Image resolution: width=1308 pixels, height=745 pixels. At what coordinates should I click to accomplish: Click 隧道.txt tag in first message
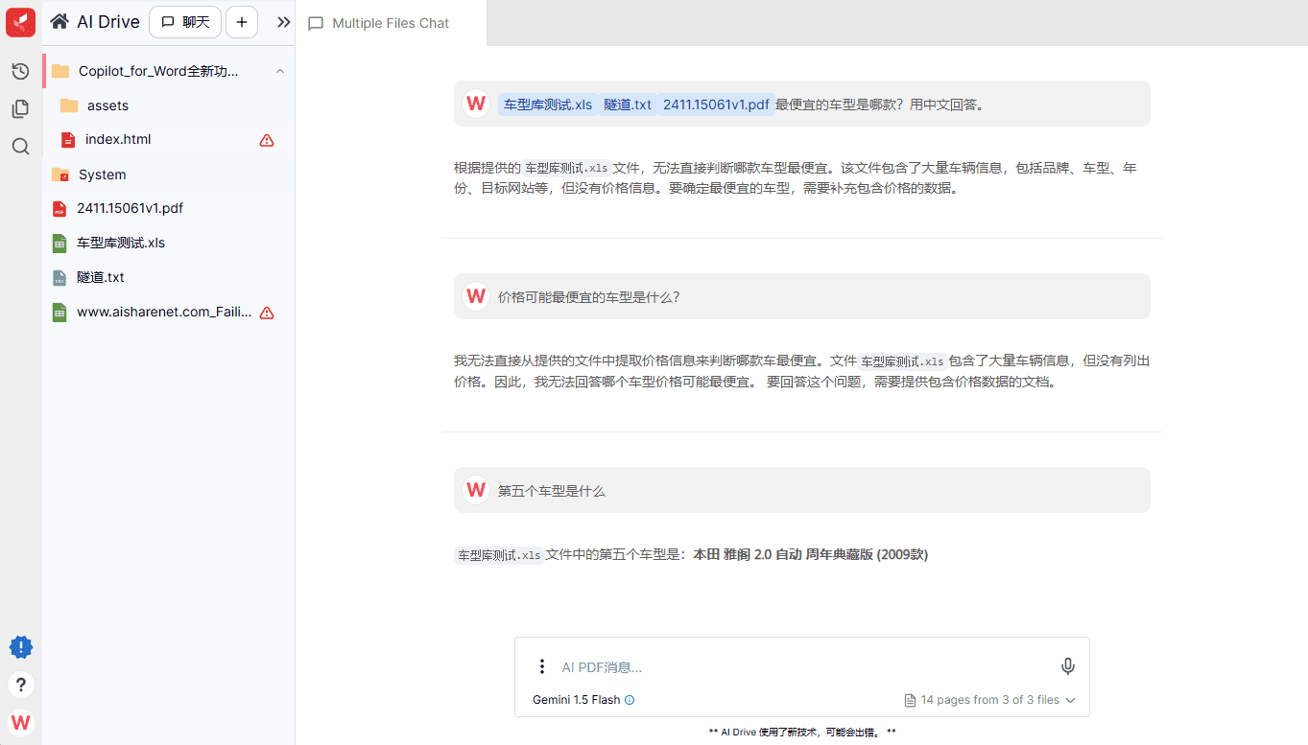628,105
